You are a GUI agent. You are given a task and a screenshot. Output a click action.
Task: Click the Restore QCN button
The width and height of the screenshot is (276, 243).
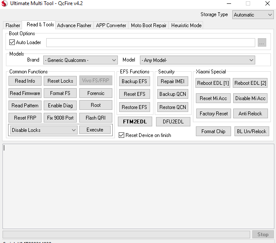(173, 107)
